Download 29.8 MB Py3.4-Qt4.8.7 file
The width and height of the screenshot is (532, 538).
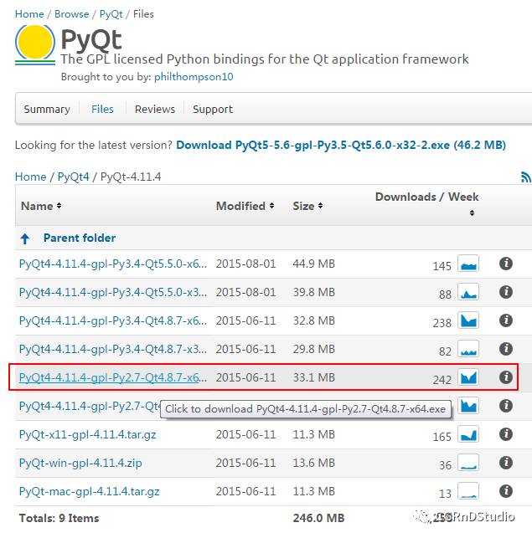[113, 349]
